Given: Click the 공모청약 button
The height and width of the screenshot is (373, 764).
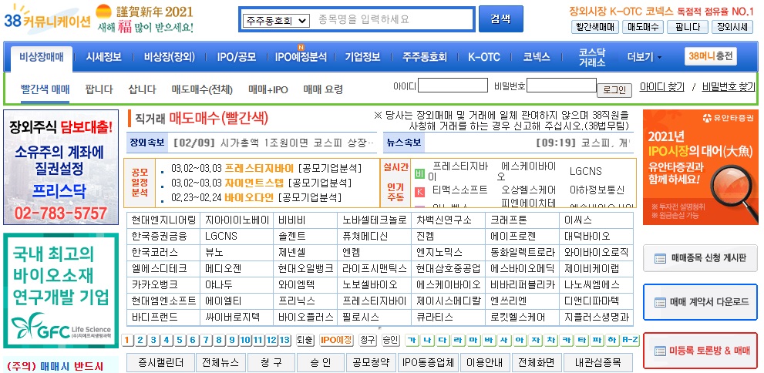Looking at the screenshot, I should pos(372,362).
